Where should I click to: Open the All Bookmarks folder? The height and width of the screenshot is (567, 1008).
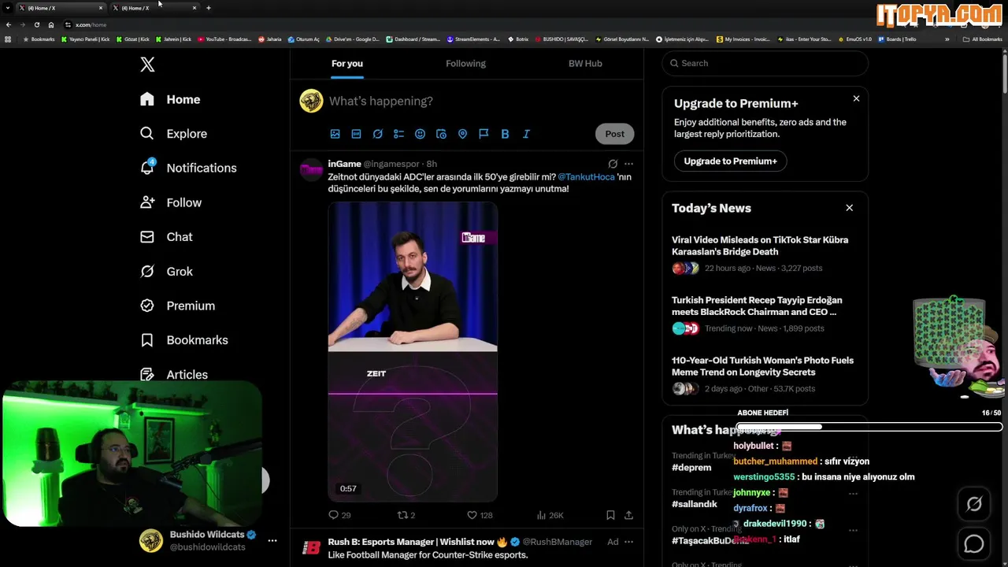(983, 39)
